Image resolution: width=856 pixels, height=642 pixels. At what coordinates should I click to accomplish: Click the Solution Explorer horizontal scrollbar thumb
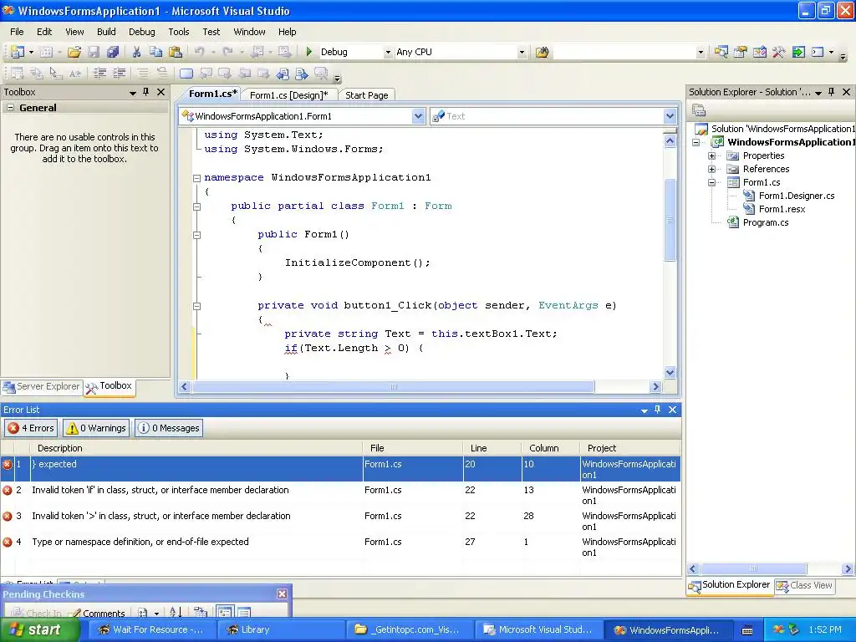(x=753, y=568)
